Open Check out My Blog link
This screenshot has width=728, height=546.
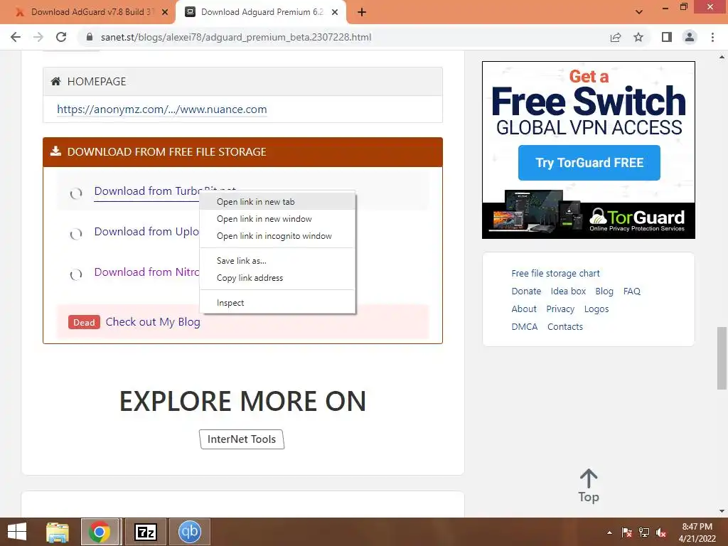153,322
